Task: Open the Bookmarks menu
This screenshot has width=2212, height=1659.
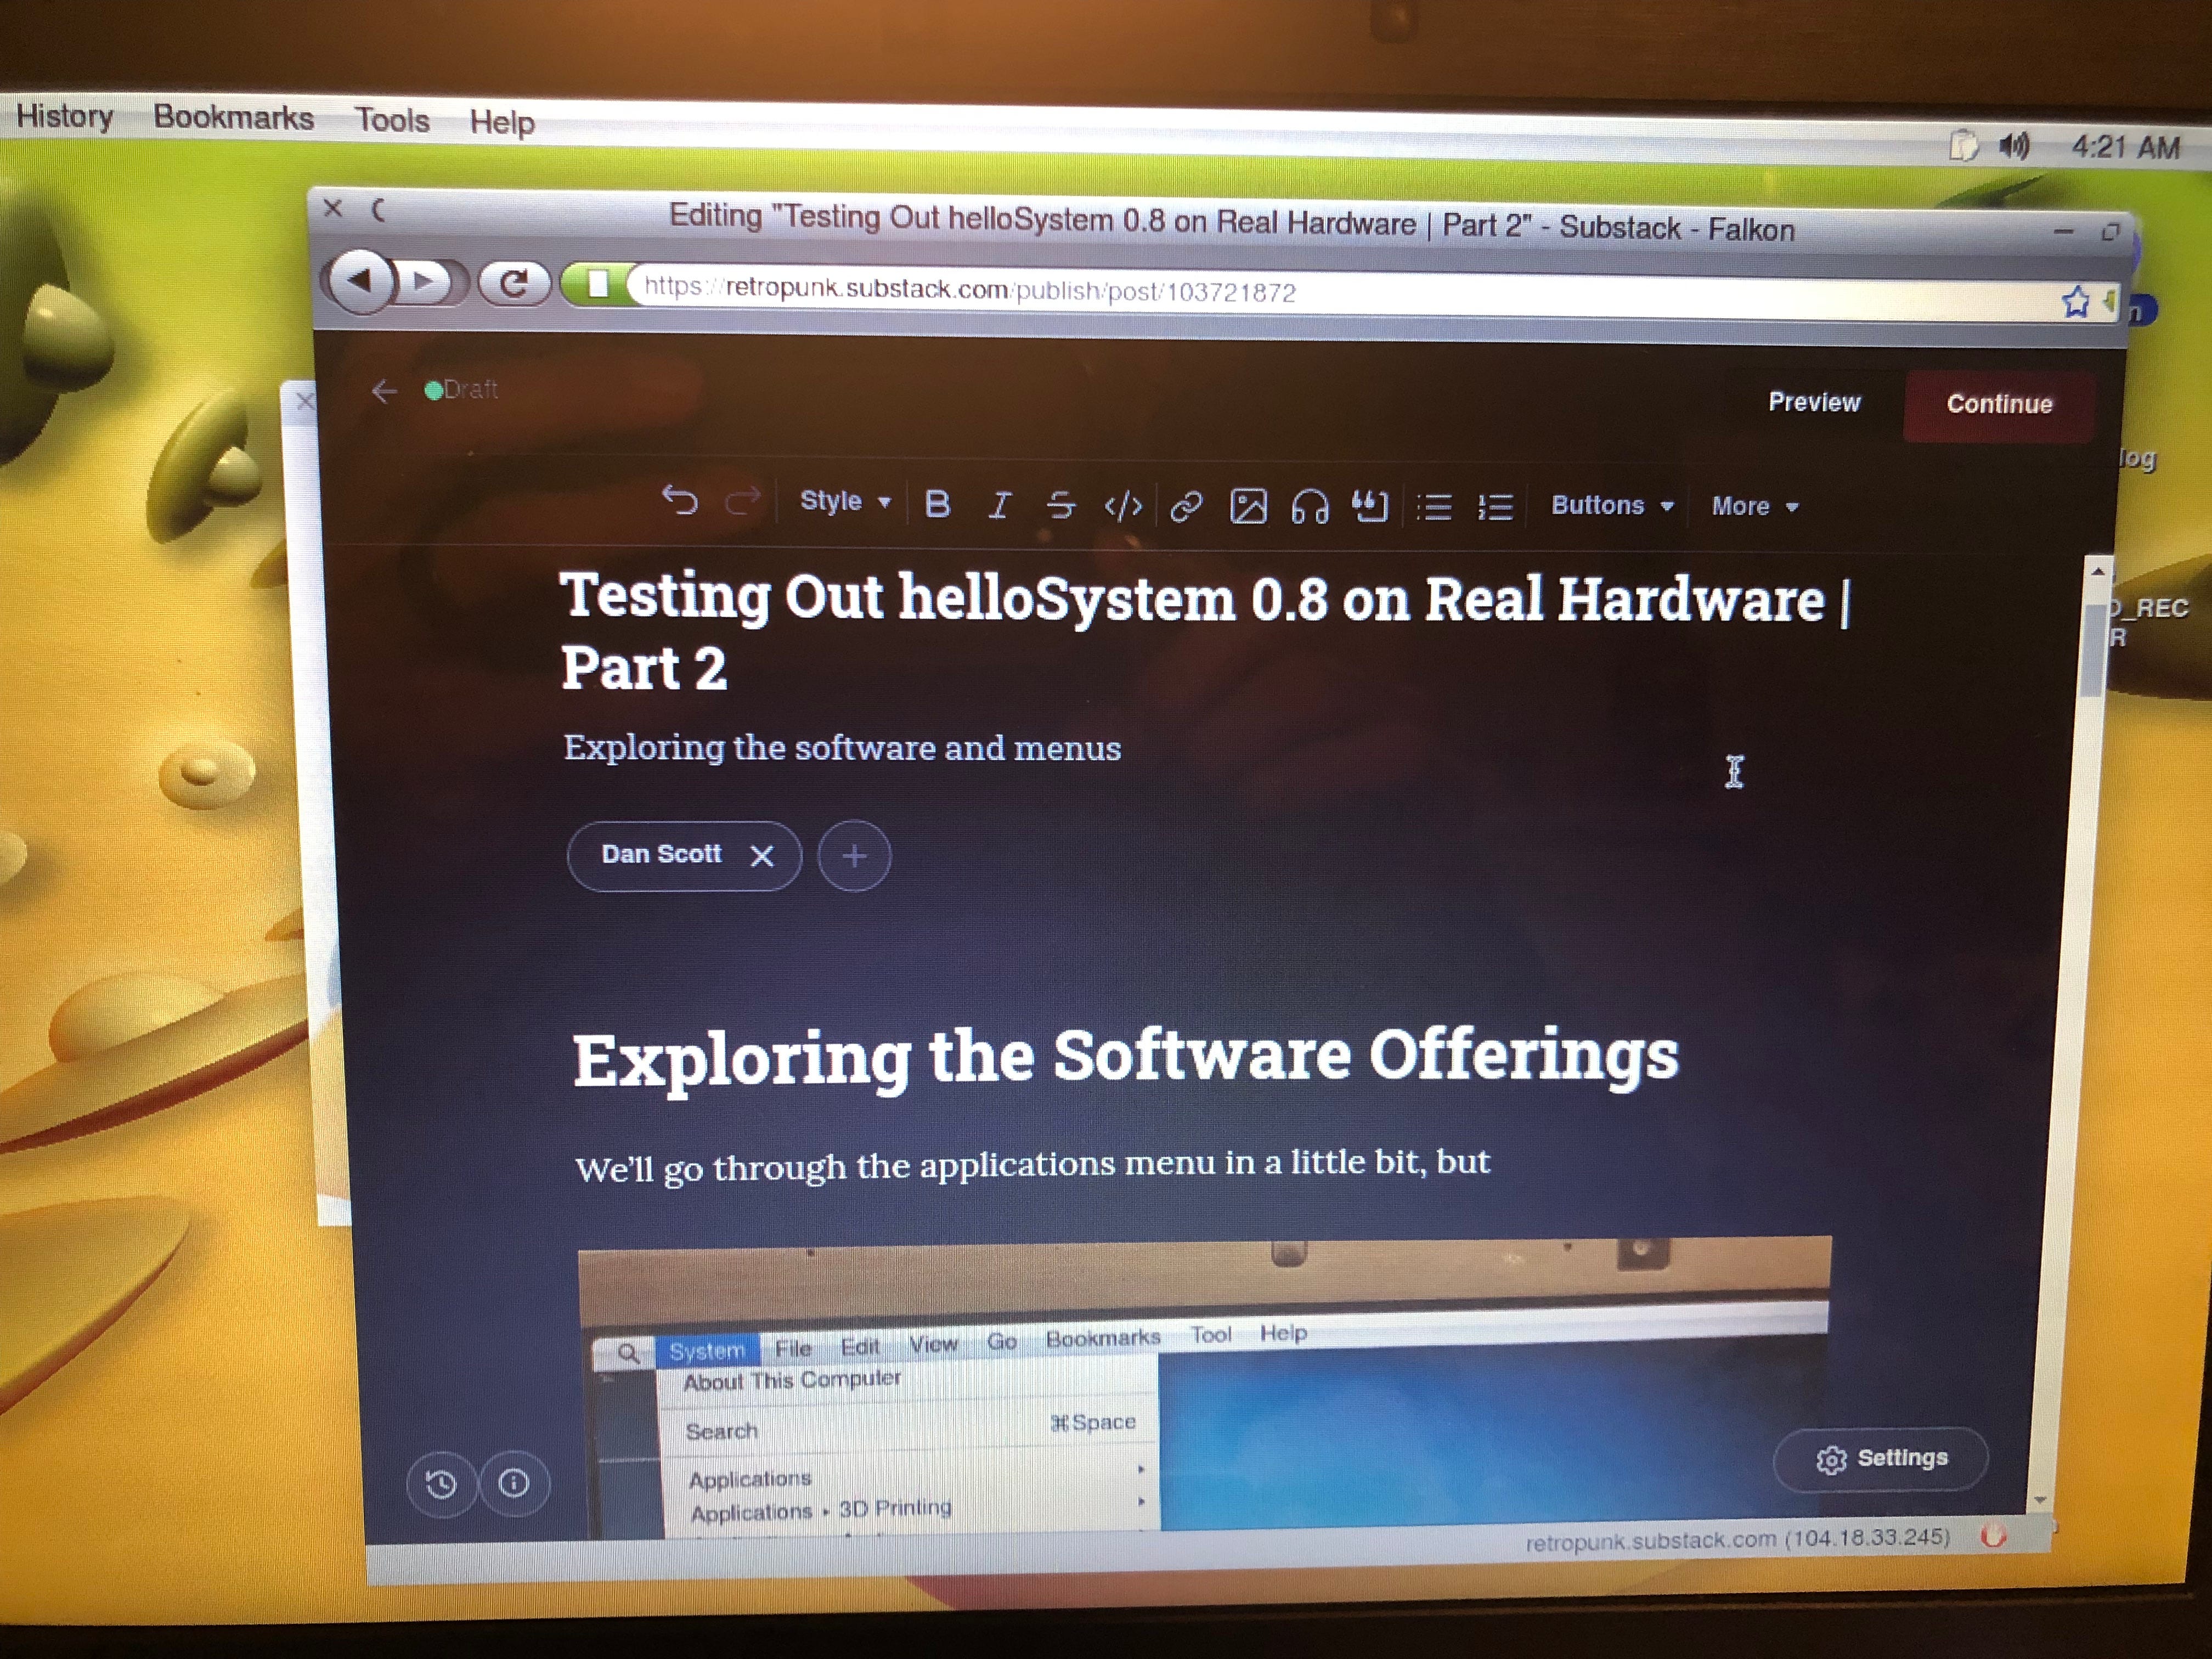Action: 233,118
